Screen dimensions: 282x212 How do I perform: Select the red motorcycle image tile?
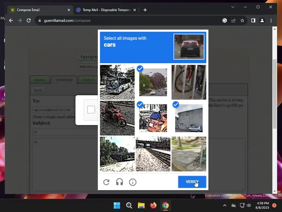pyautogui.click(x=117, y=118)
